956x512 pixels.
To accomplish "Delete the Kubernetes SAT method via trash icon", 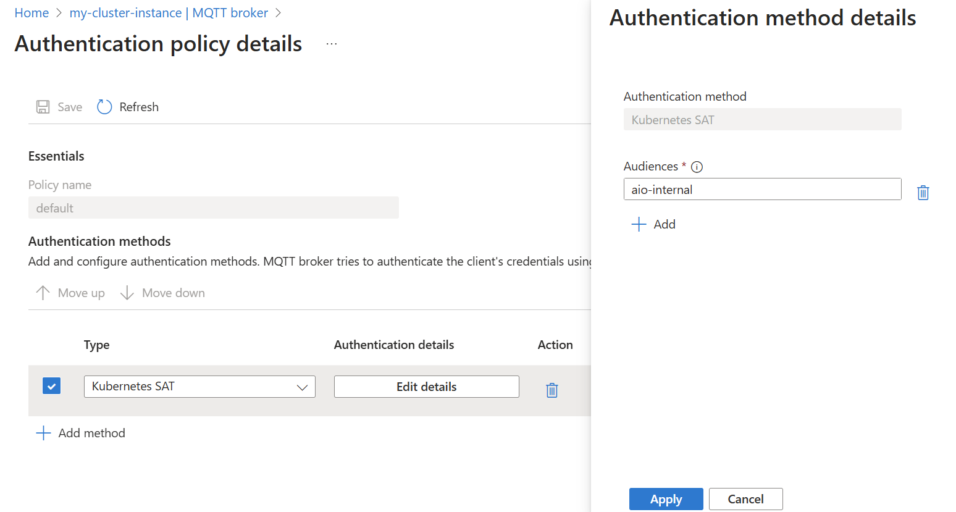I will coord(551,390).
